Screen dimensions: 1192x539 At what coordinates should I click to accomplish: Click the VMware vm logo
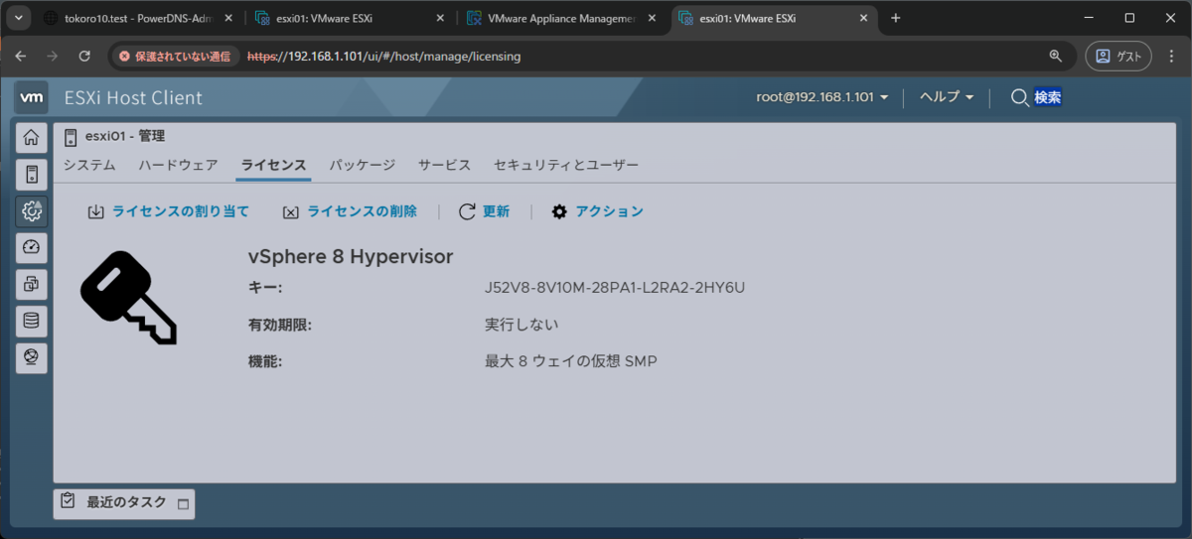pyautogui.click(x=32, y=97)
